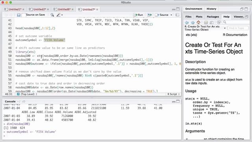
Task: Close the Untitled6 tab
Action: [x=72, y=9]
